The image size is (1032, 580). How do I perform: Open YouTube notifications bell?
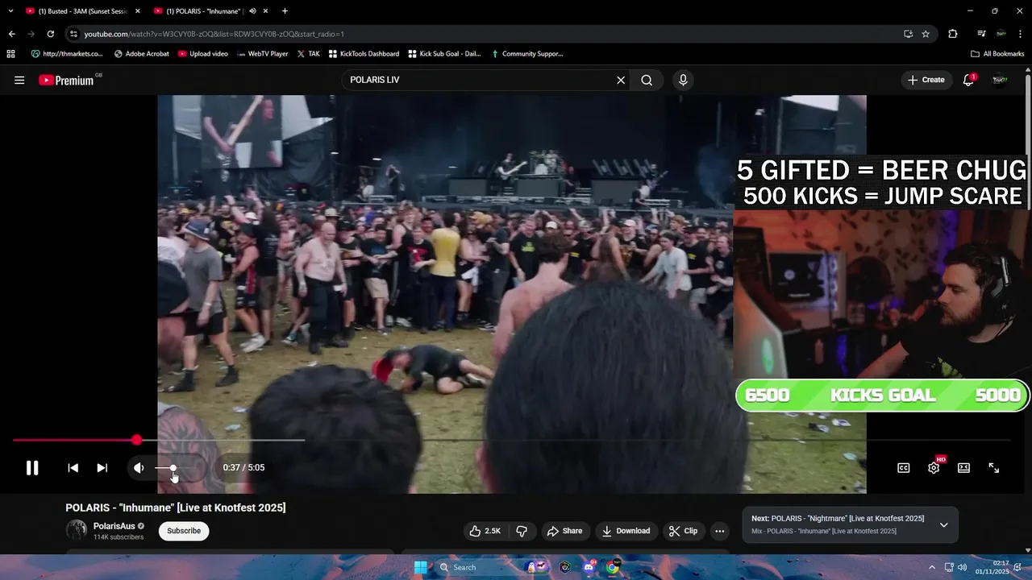click(968, 80)
